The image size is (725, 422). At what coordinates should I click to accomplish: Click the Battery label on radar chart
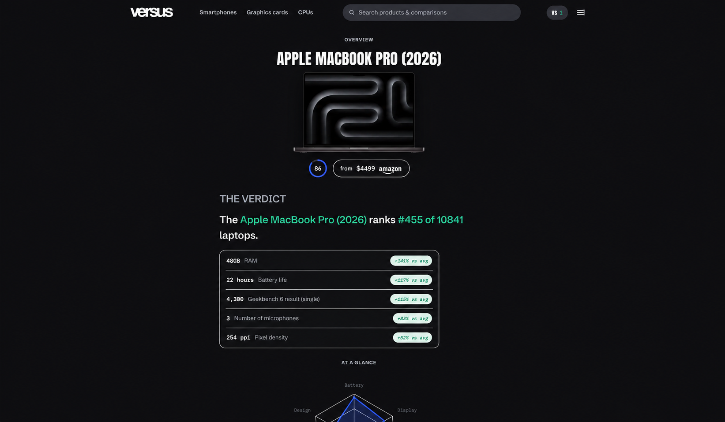coord(354,385)
